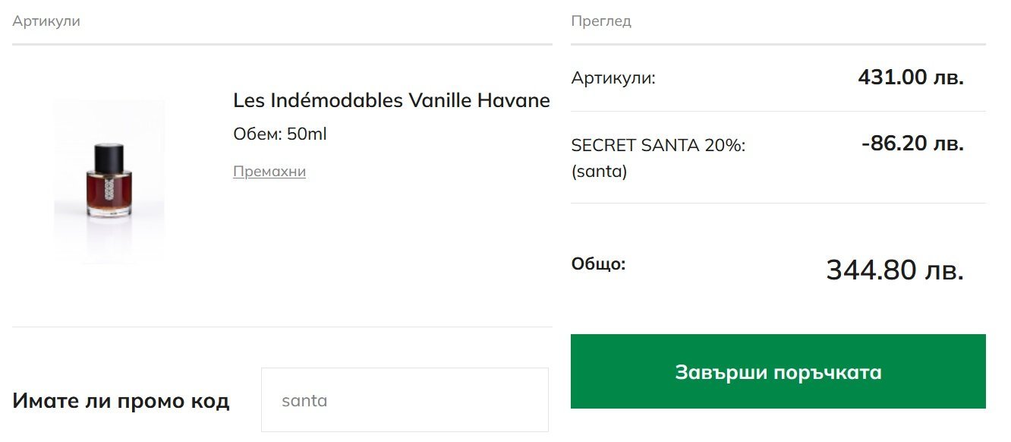
Task: Click the perfume bottle product thumbnail
Action: (x=109, y=181)
